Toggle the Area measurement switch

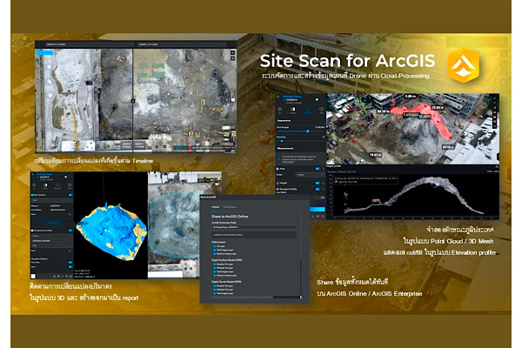pyautogui.click(x=318, y=169)
